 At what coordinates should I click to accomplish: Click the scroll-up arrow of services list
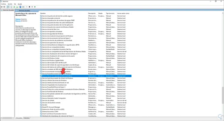tap(223, 13)
